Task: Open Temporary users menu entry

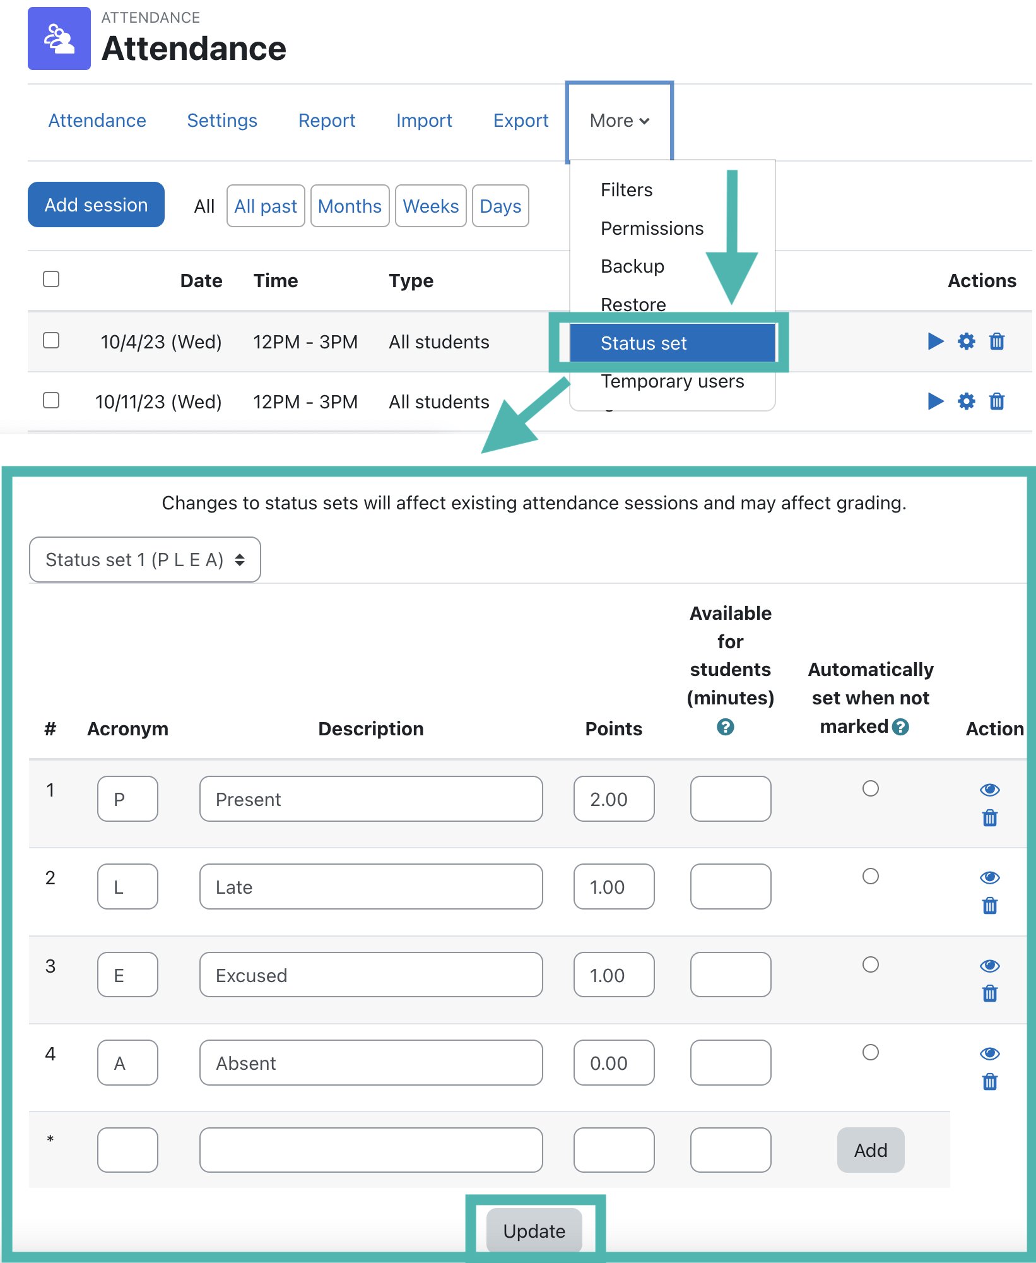Action: click(x=673, y=381)
